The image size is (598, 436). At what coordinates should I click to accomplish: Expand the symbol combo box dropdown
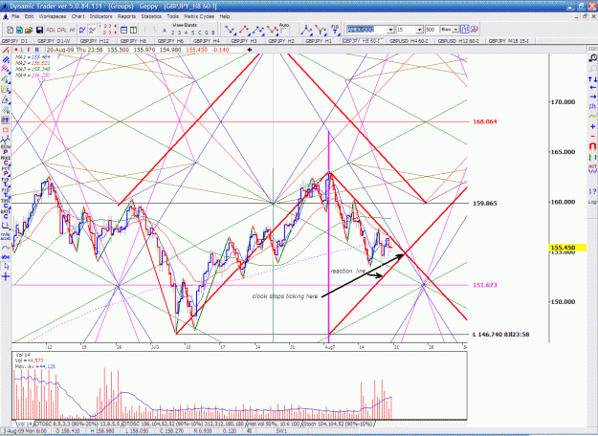click(x=390, y=30)
